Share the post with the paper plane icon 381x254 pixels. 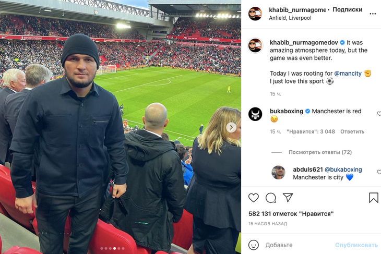click(x=288, y=198)
